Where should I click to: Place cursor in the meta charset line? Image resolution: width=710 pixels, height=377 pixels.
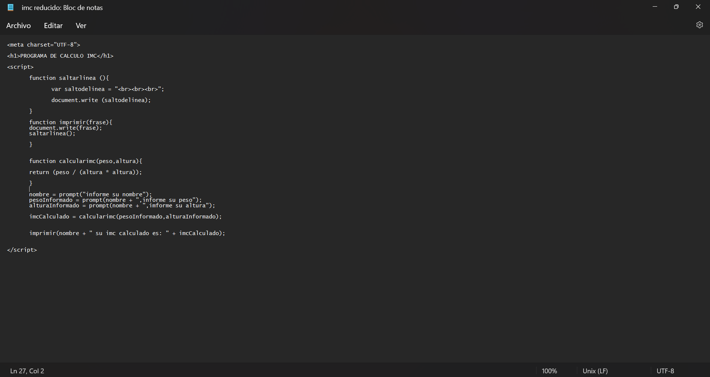coord(44,45)
